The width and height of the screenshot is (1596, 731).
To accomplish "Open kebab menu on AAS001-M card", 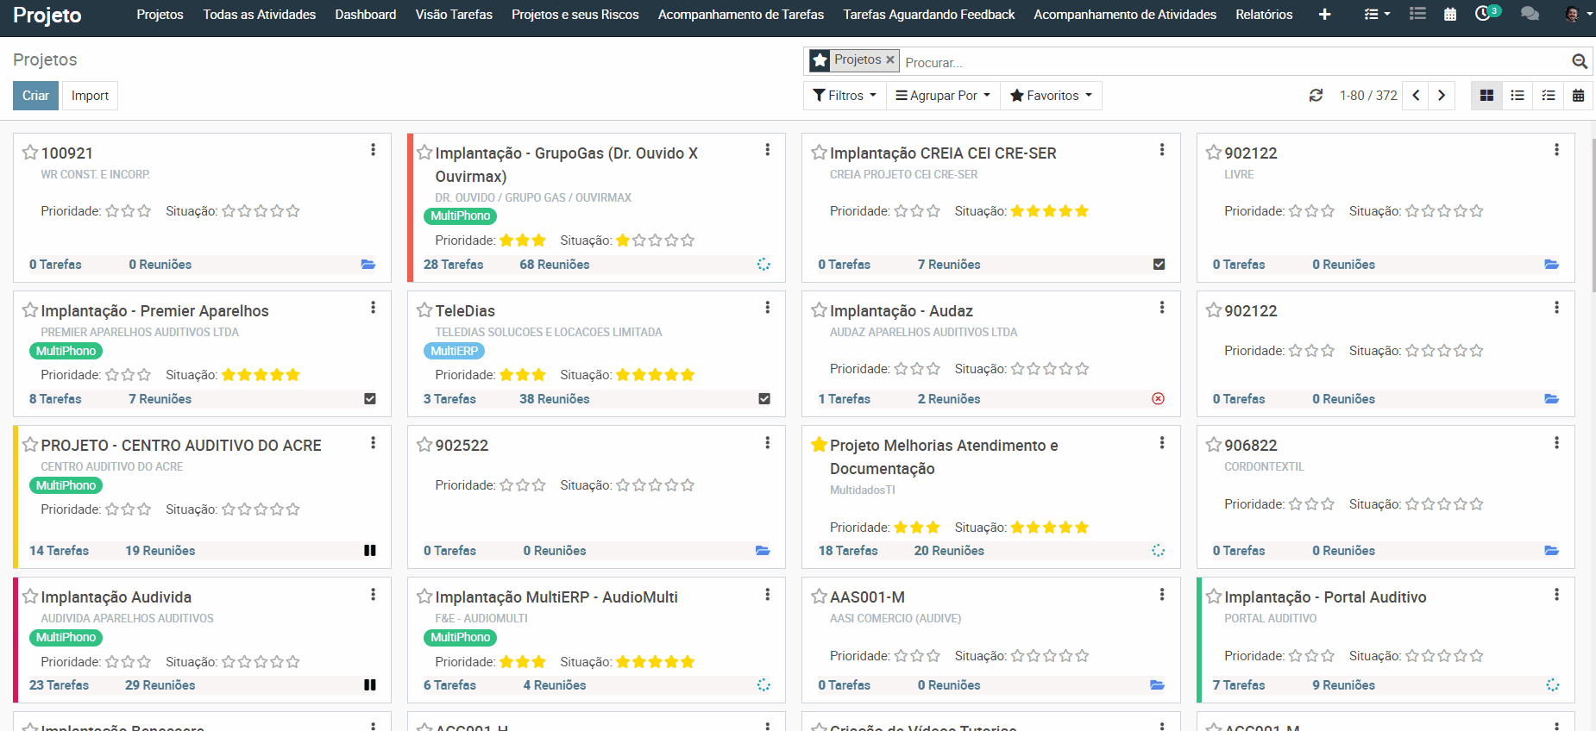I will (1162, 595).
